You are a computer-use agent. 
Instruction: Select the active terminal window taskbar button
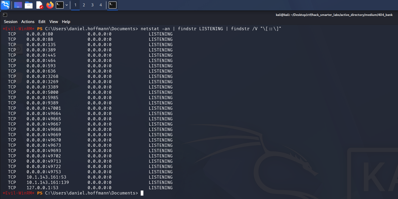point(113,5)
